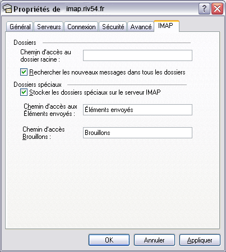226x252 pixels.
Task: Click the Brouillons path field
Action: (x=137, y=133)
